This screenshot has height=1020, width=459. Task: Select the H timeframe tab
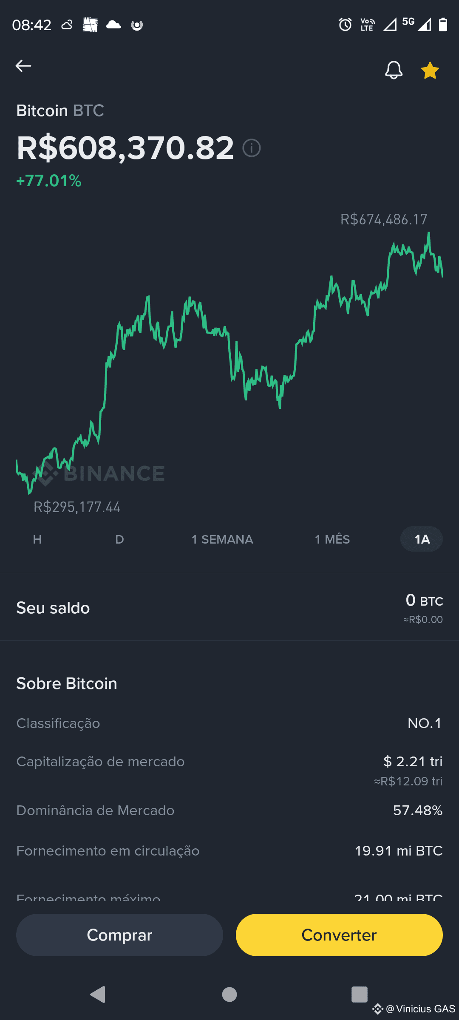coord(37,539)
